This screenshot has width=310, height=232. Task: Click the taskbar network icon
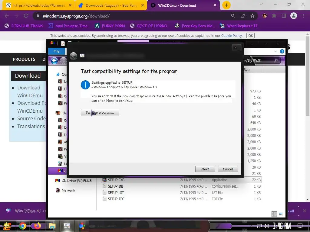pos(259,226)
